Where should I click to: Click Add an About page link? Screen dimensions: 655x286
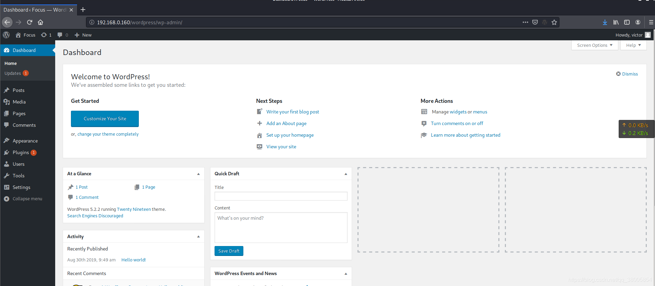287,123
